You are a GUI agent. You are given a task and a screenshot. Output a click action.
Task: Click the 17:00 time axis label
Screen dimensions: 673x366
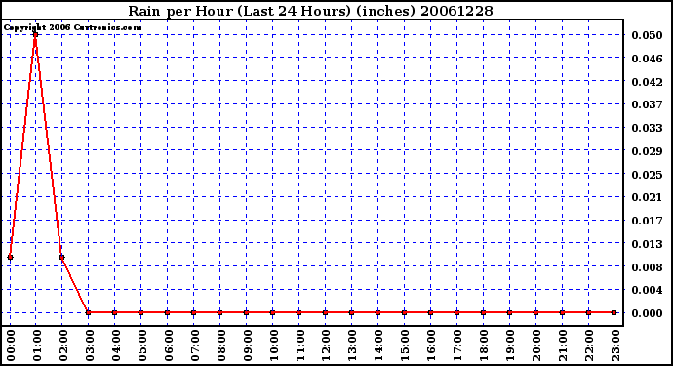[457, 346]
